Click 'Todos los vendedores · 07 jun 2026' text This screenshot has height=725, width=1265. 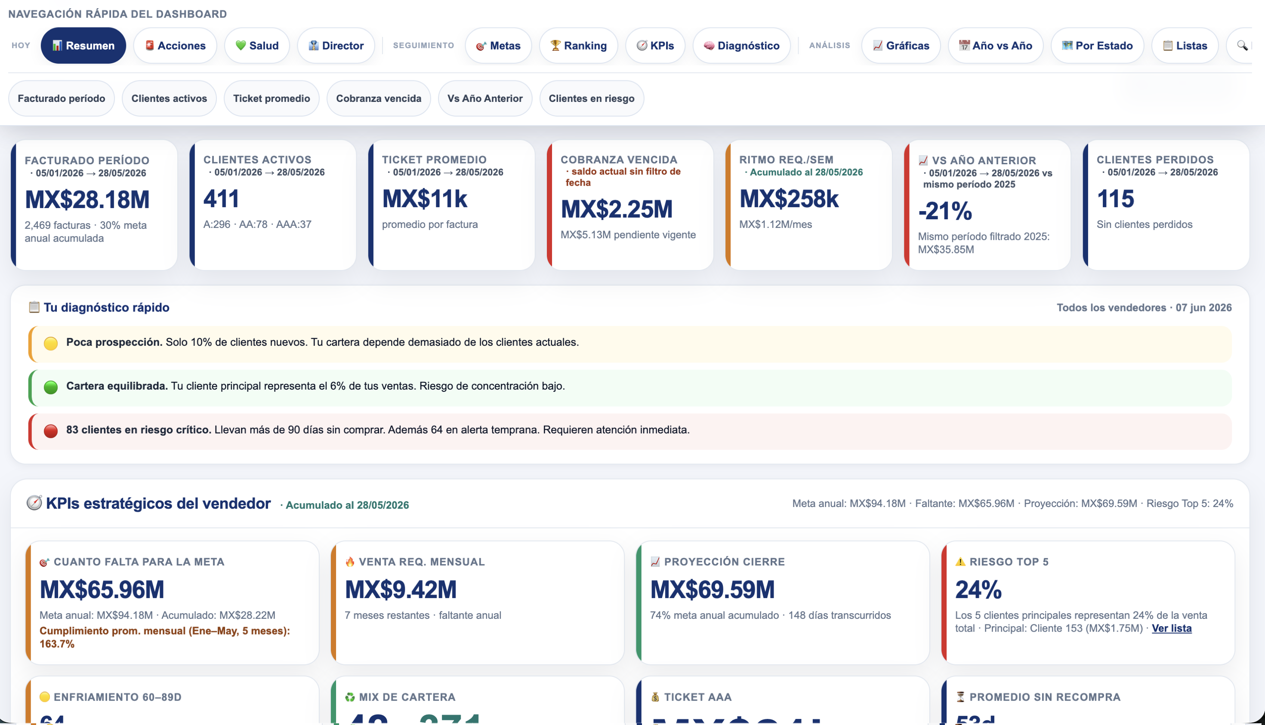[1144, 308]
